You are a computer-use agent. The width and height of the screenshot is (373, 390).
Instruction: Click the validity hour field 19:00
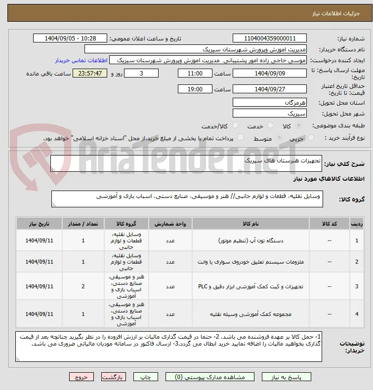point(195,89)
